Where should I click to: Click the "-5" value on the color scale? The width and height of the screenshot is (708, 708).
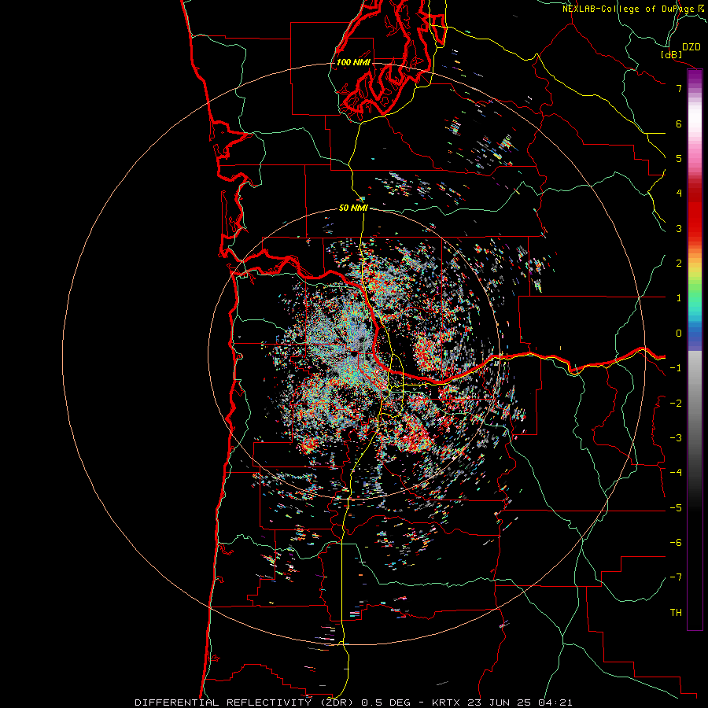[676, 507]
